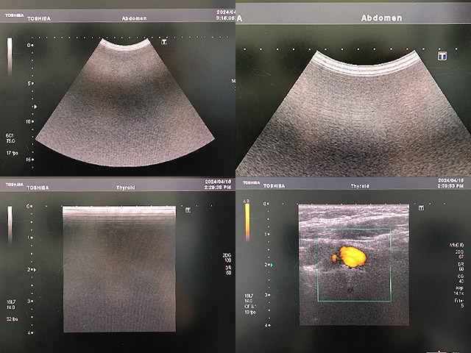Click the grayscale Thyroid linear ultrasound image
Image resolution: width=471 pixels, height=353 pixels.
point(119,269)
